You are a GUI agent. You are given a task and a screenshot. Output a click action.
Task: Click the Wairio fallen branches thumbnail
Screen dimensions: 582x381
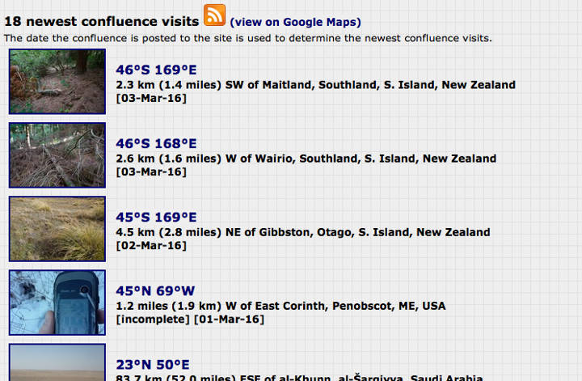tap(57, 155)
